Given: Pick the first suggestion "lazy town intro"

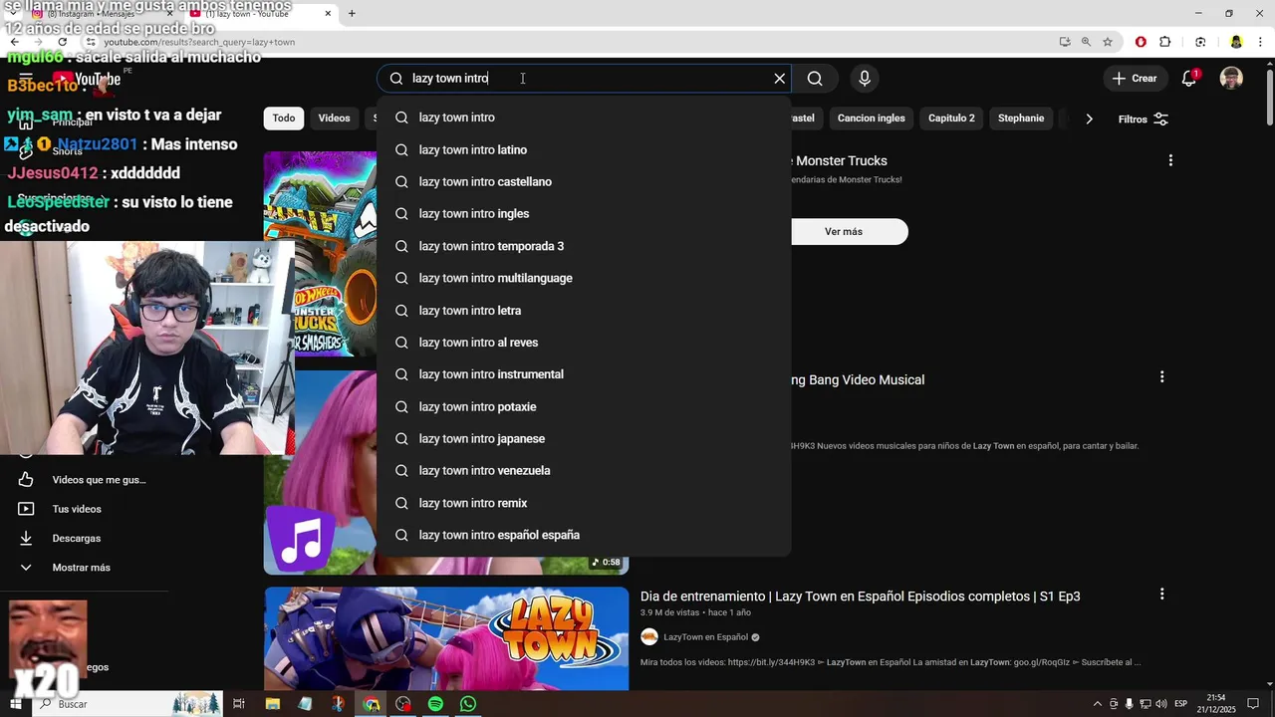Looking at the screenshot, I should [584, 118].
